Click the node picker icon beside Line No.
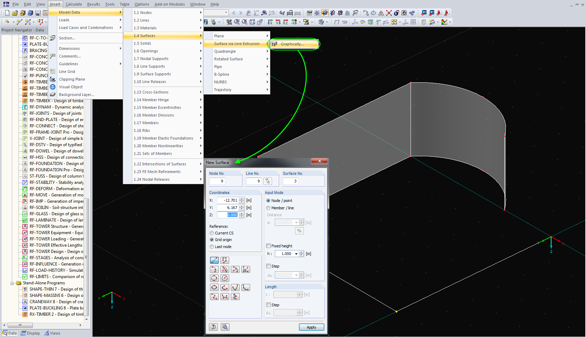 (267, 181)
